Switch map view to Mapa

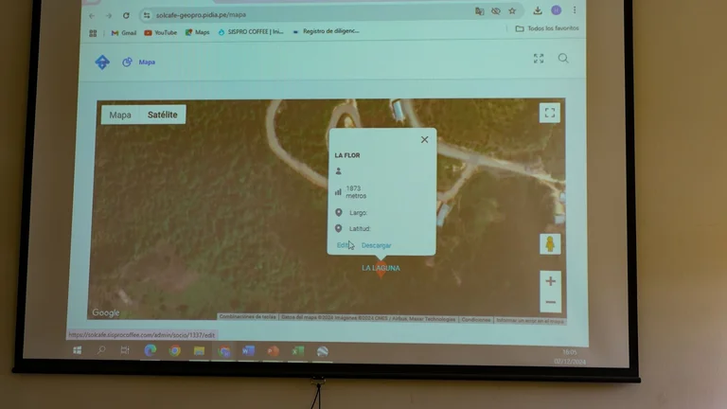click(x=120, y=115)
